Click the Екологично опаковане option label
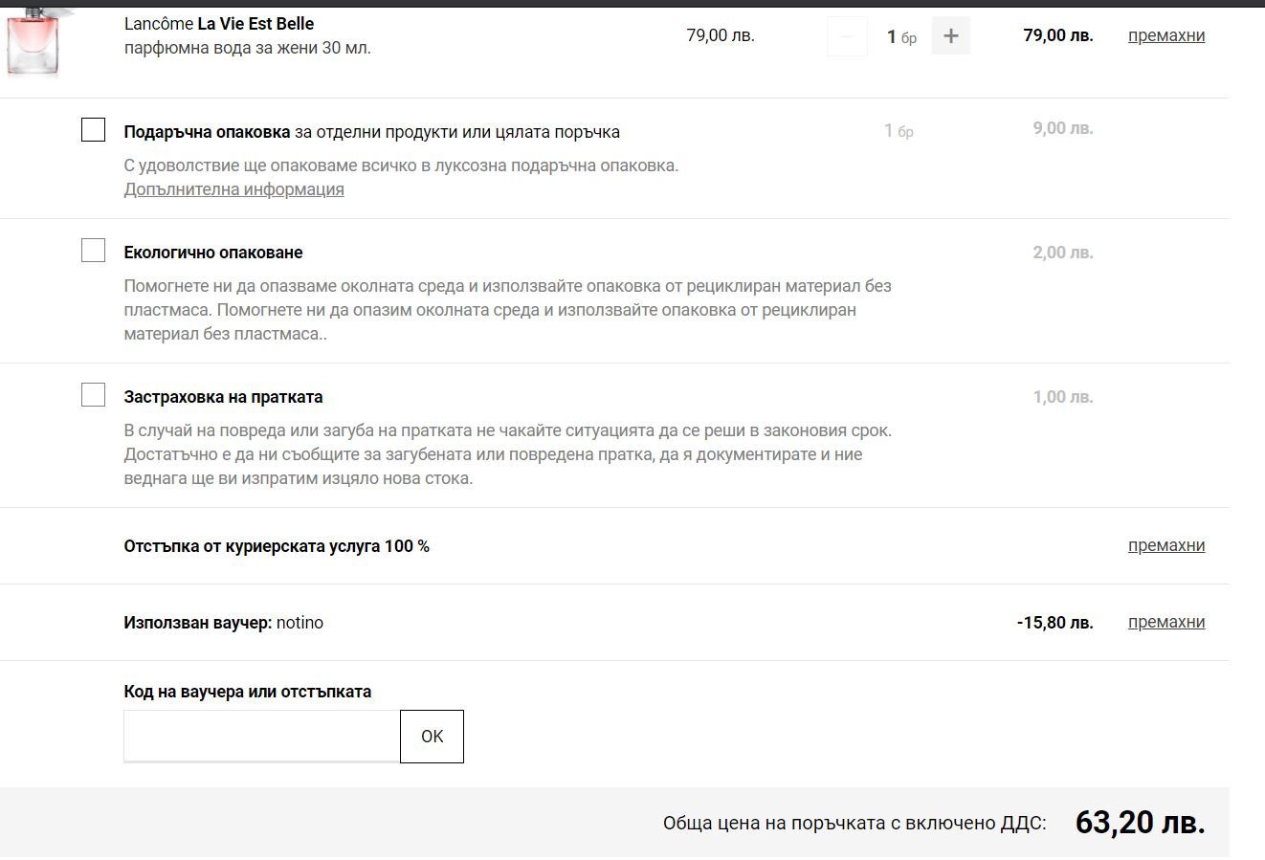 click(213, 253)
